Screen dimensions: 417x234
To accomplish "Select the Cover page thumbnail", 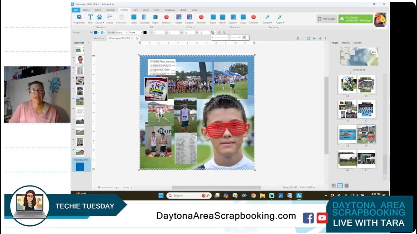I will coord(359,57).
